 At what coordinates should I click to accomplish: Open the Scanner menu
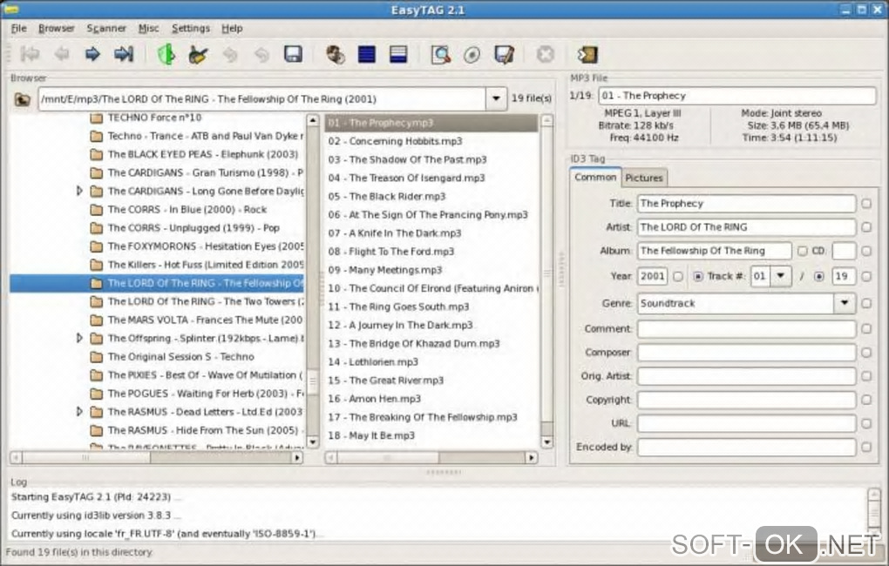(106, 29)
